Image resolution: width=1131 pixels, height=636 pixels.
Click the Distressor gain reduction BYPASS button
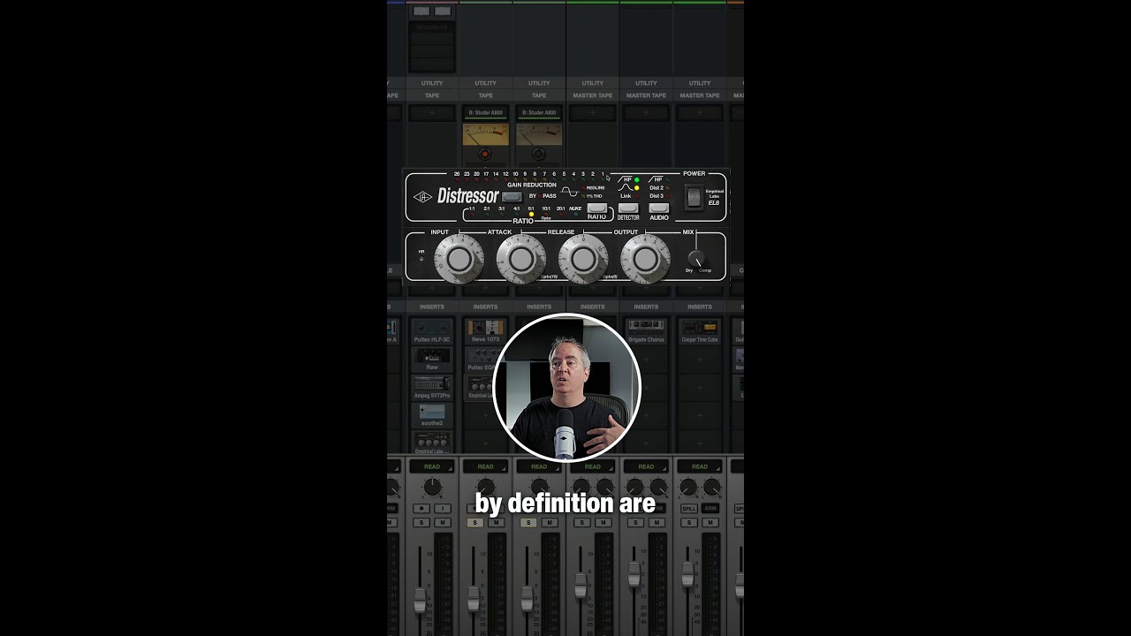[512, 196]
